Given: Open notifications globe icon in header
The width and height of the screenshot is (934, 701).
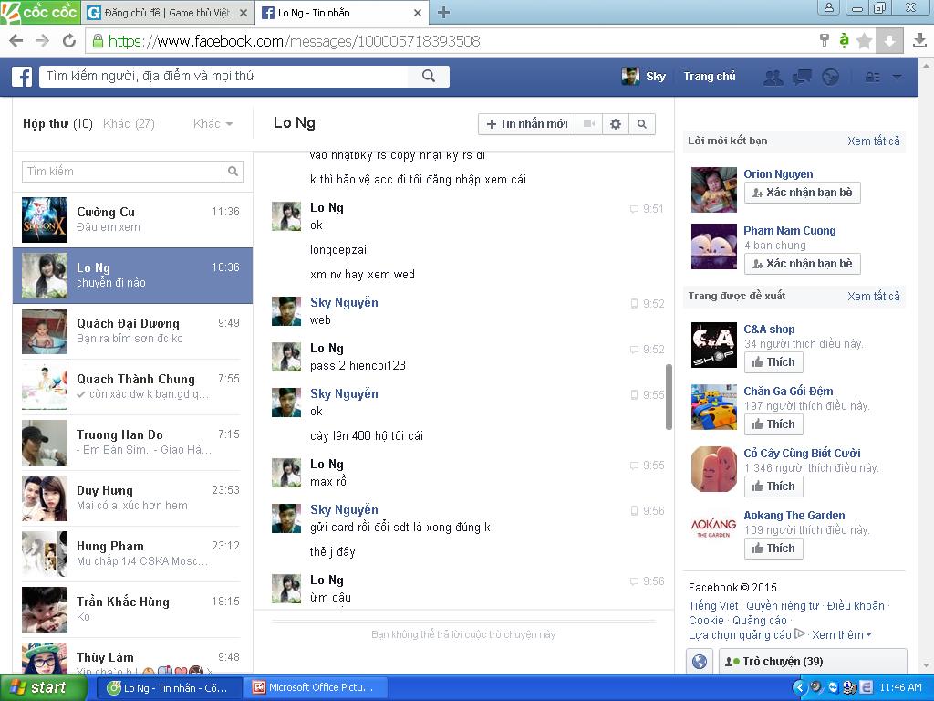Looking at the screenshot, I should (x=830, y=77).
